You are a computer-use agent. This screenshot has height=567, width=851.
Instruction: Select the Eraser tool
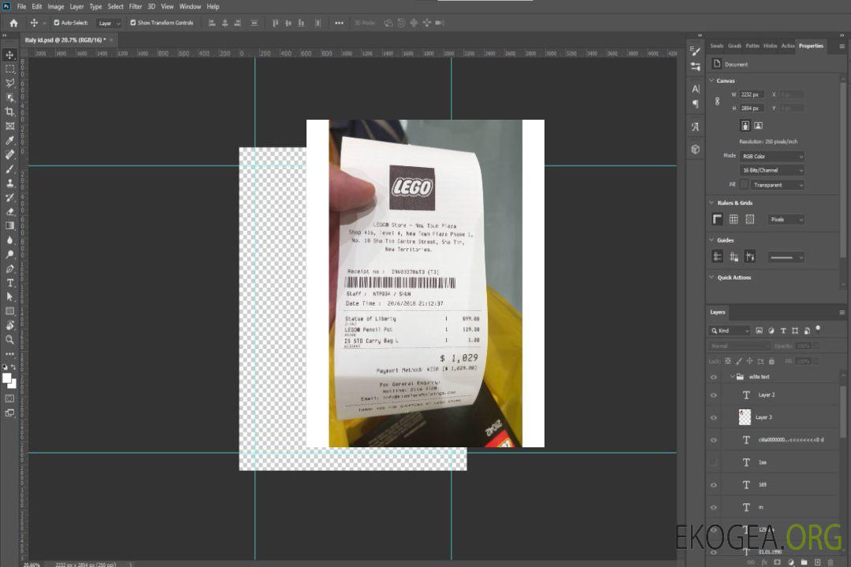[x=9, y=212]
